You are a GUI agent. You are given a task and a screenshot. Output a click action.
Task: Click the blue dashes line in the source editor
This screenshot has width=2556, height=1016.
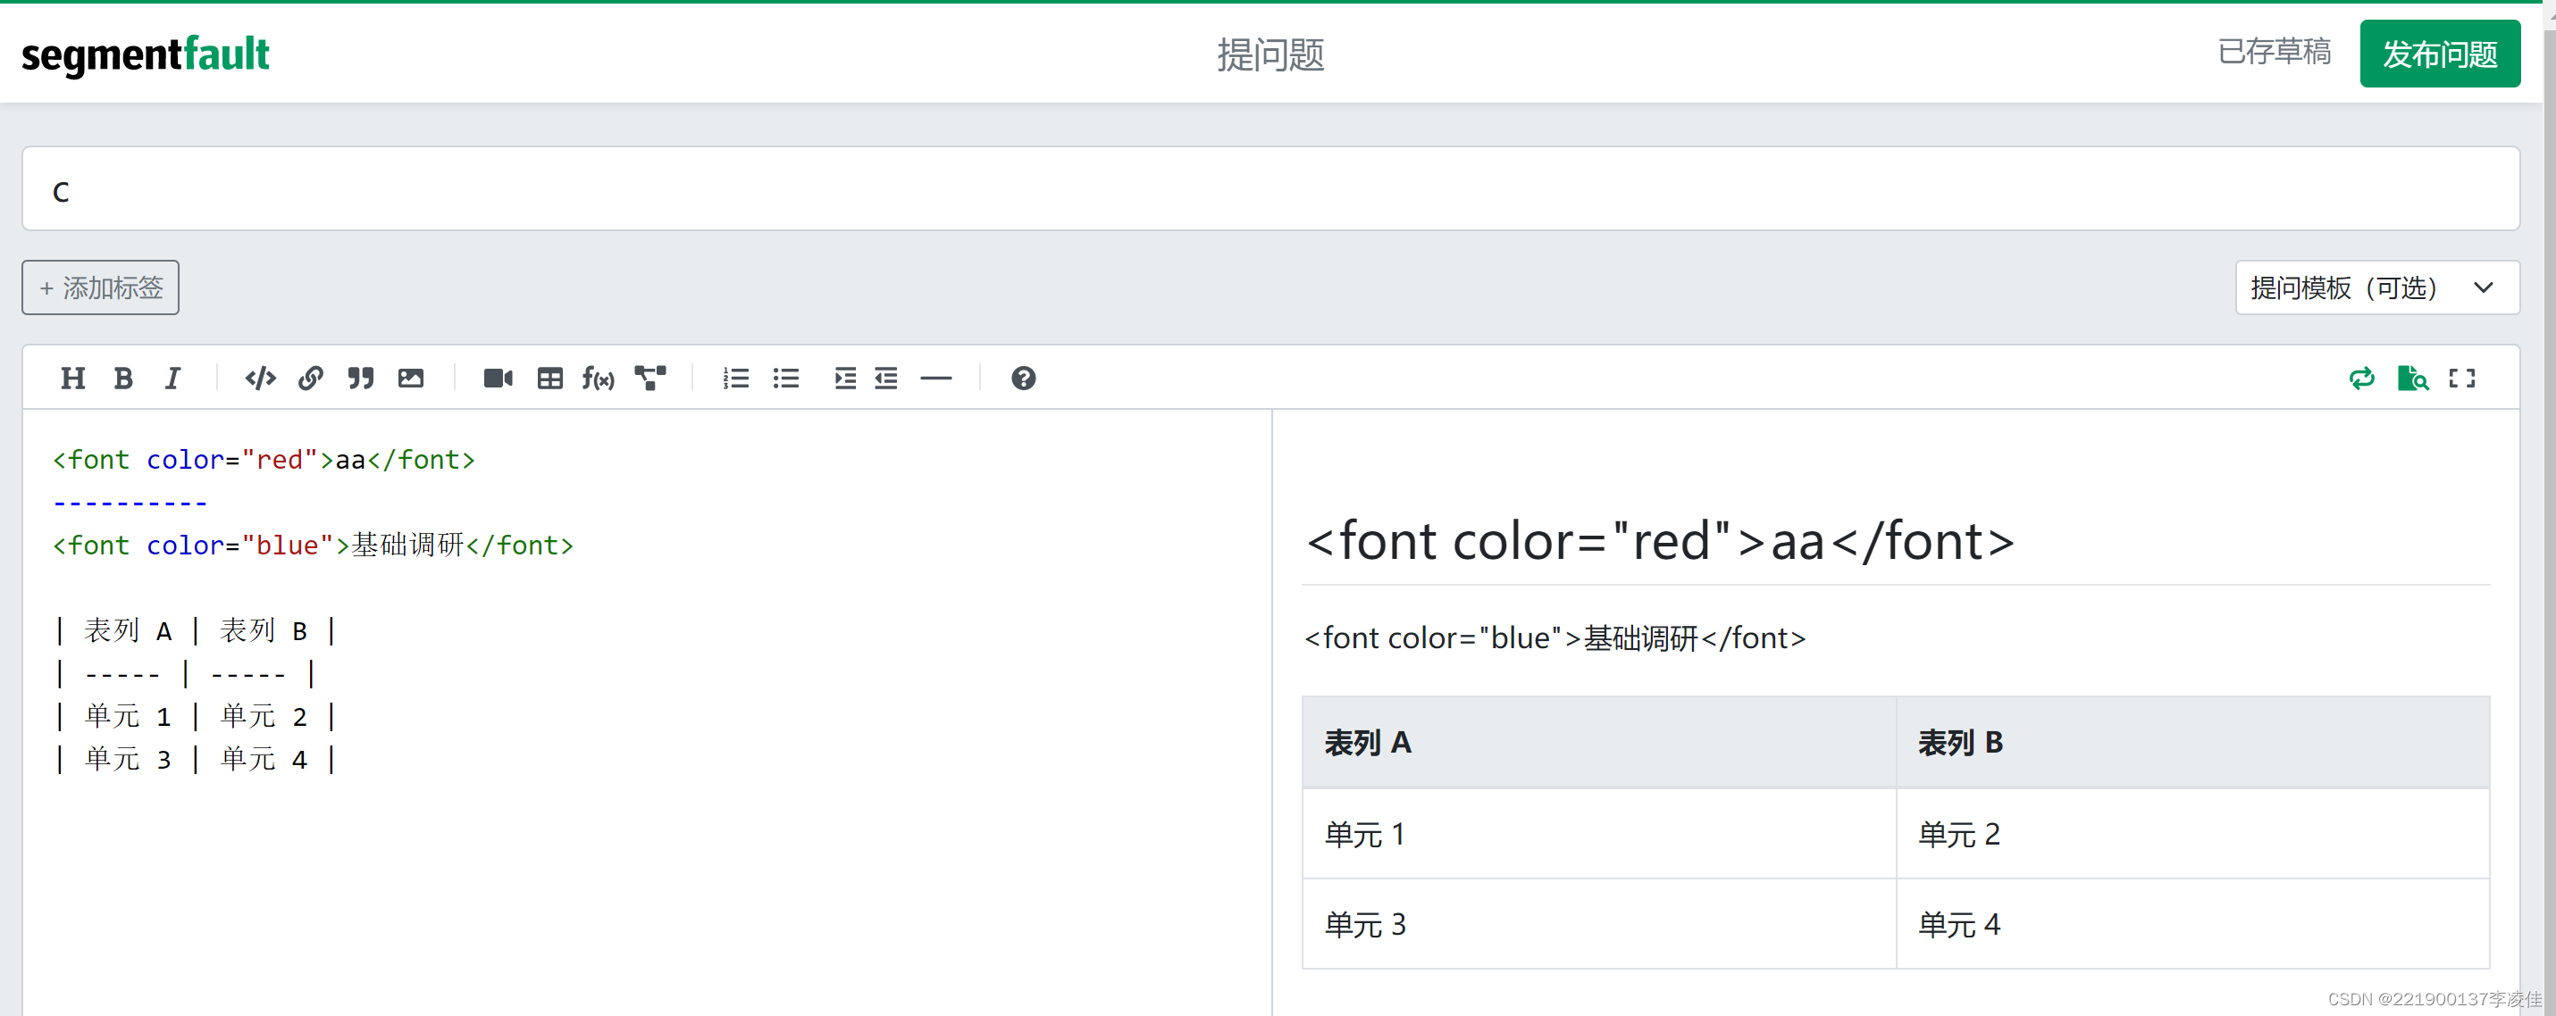[x=130, y=503]
